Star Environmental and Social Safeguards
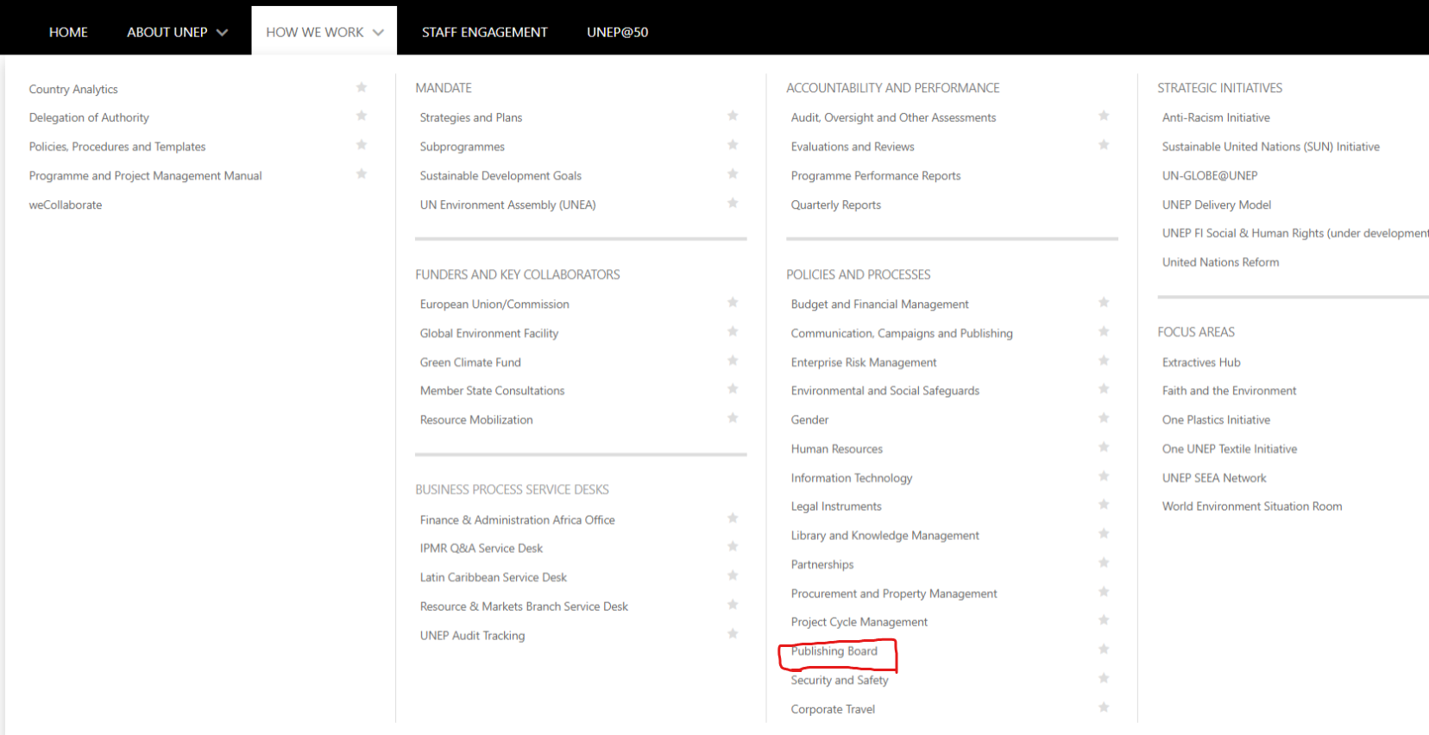 coord(1104,389)
